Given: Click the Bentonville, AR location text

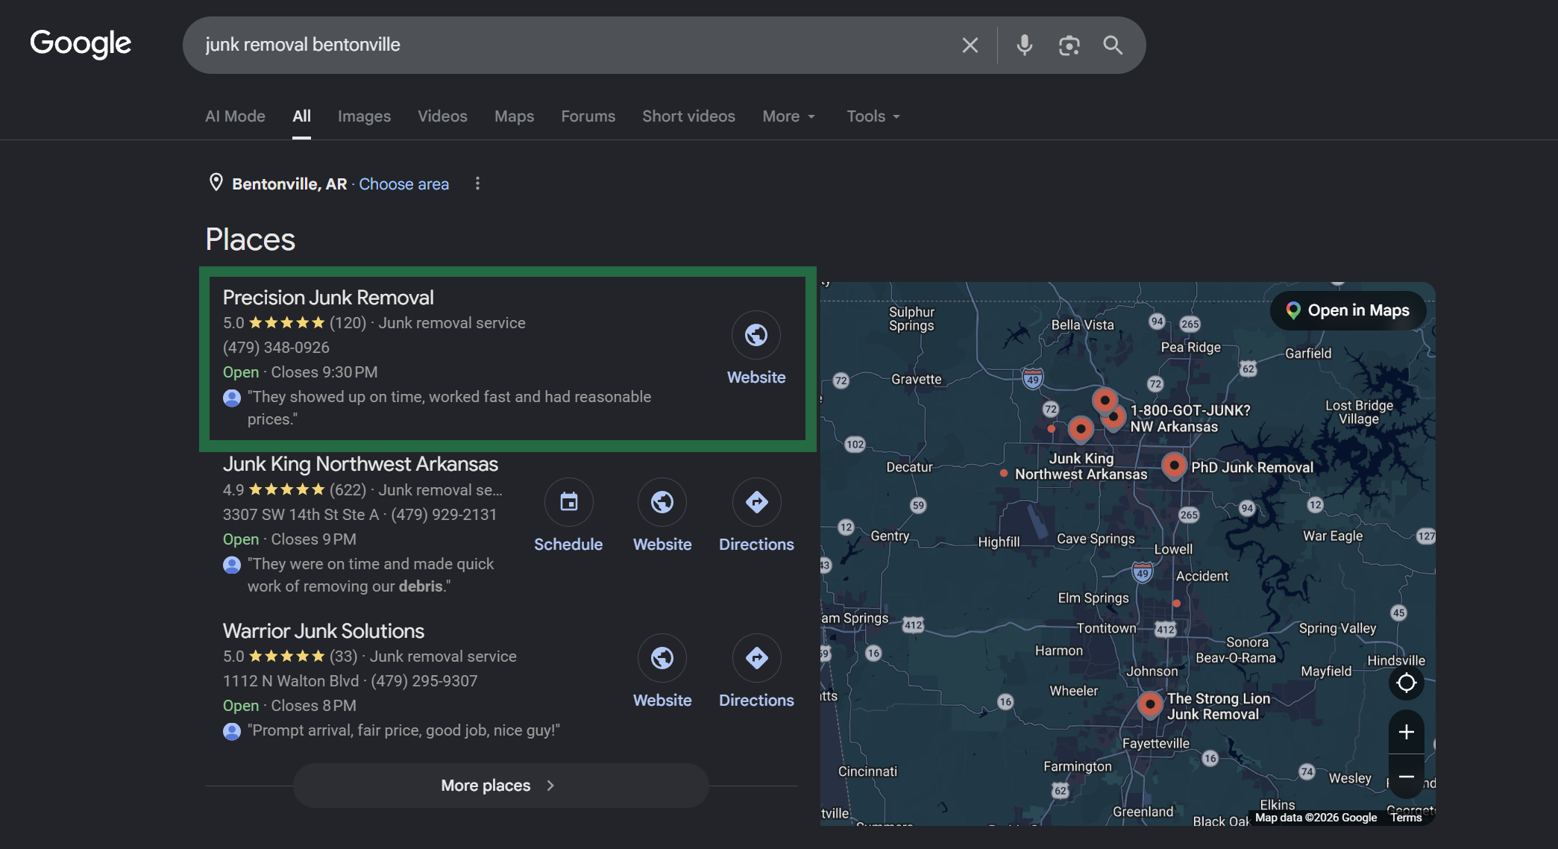Looking at the screenshot, I should [289, 184].
